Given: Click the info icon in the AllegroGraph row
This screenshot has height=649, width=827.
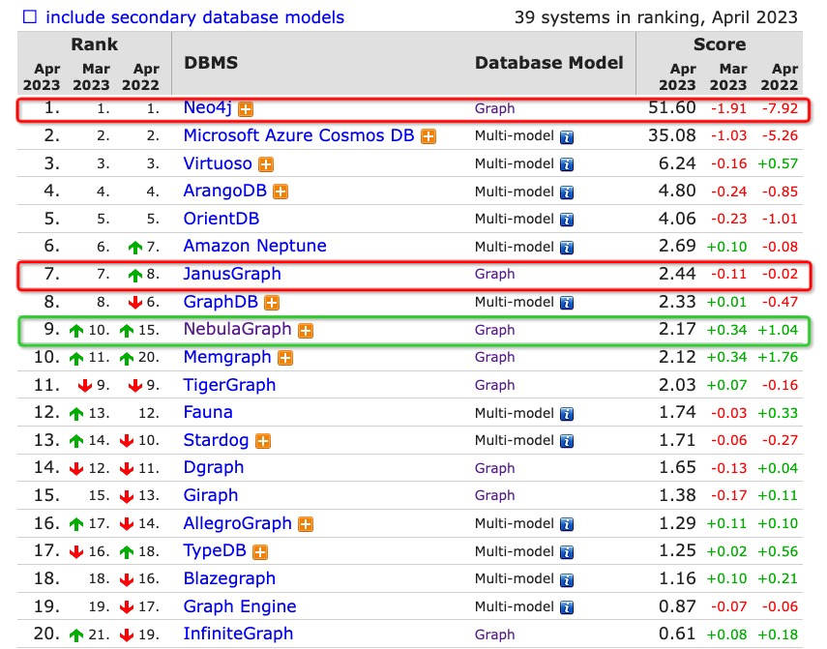Looking at the screenshot, I should pyautogui.click(x=567, y=524).
